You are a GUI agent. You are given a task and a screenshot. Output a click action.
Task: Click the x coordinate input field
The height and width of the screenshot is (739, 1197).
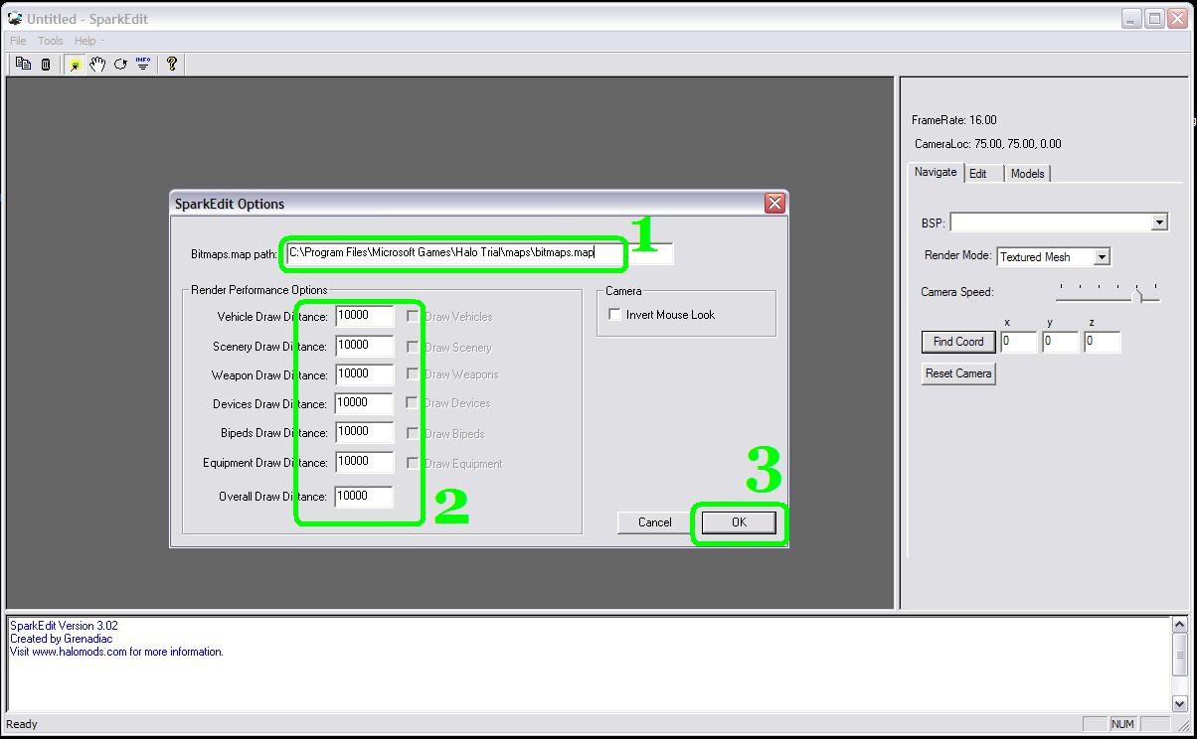pyautogui.click(x=1018, y=342)
